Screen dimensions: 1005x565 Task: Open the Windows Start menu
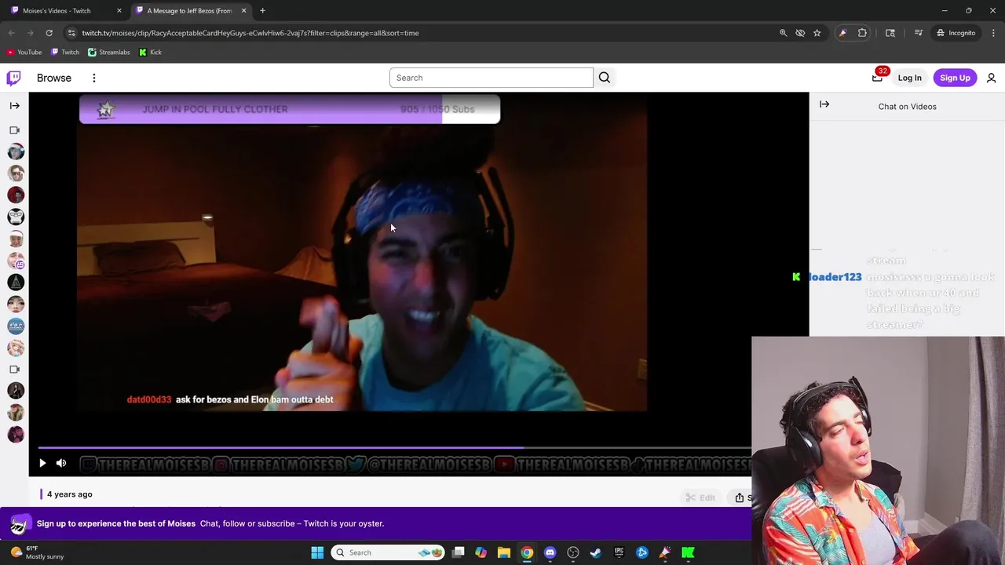[317, 552]
